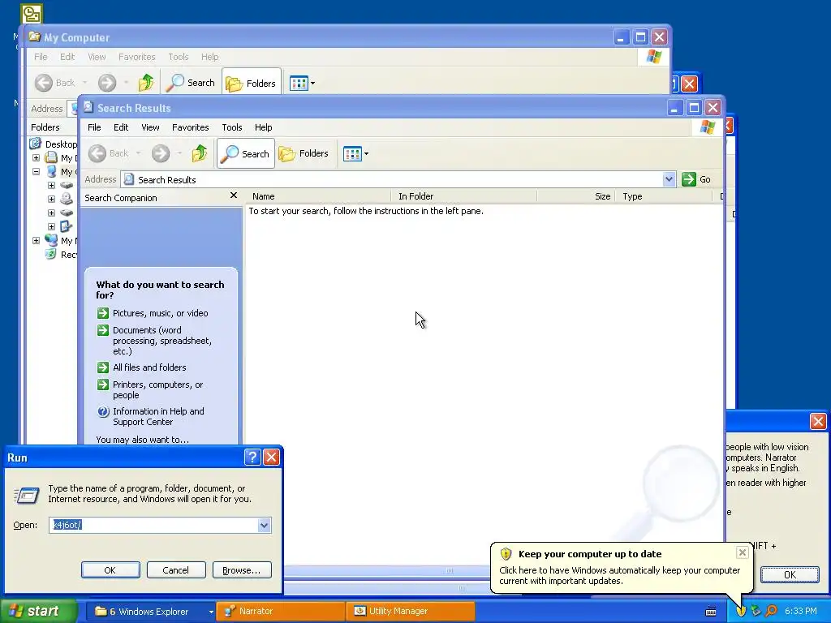Choose Printers, computers, or people search
Screen dimensions: 831x623
click(x=158, y=390)
